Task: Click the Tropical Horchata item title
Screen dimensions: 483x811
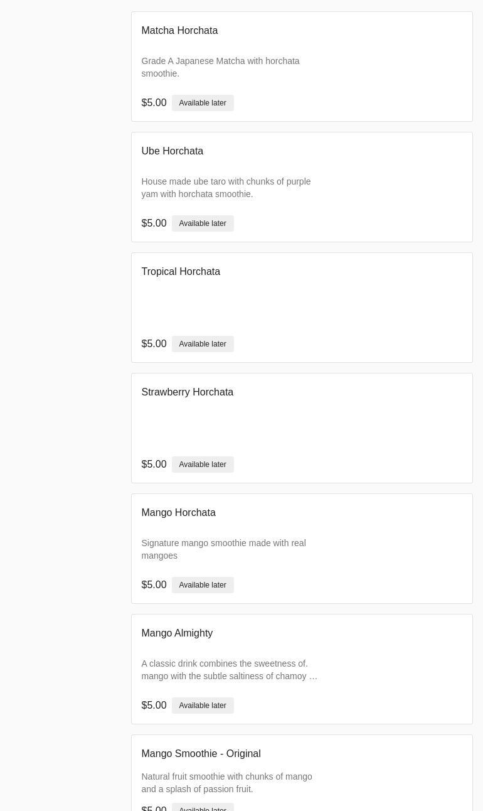Action: pos(181,272)
